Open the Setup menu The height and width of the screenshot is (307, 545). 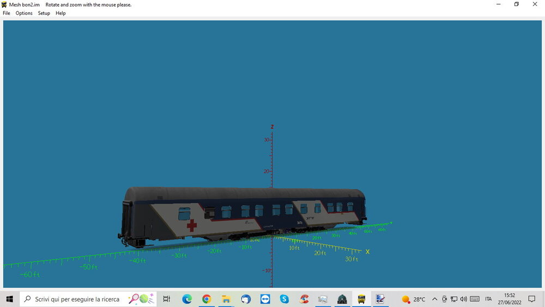(x=44, y=13)
